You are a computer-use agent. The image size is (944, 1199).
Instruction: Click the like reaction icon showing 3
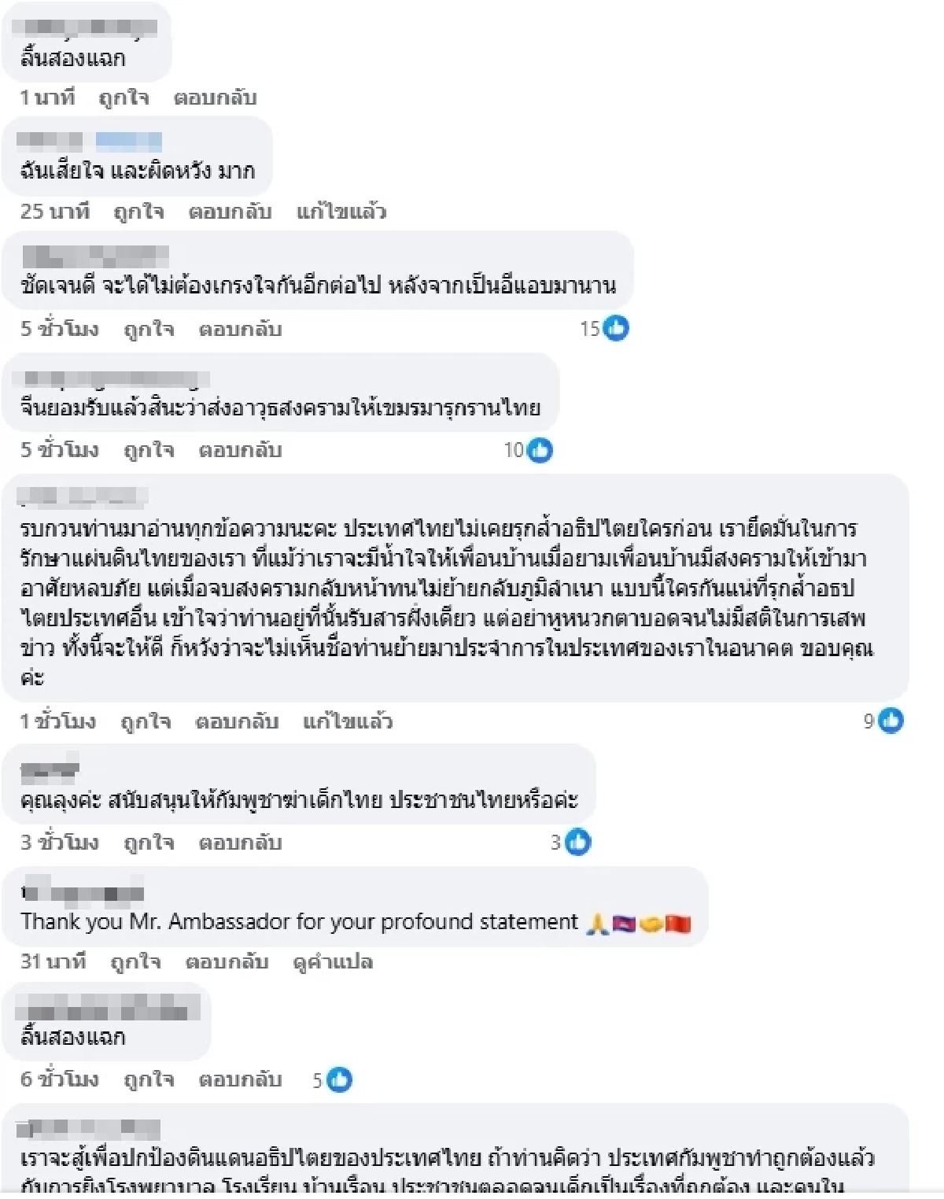pos(578,842)
